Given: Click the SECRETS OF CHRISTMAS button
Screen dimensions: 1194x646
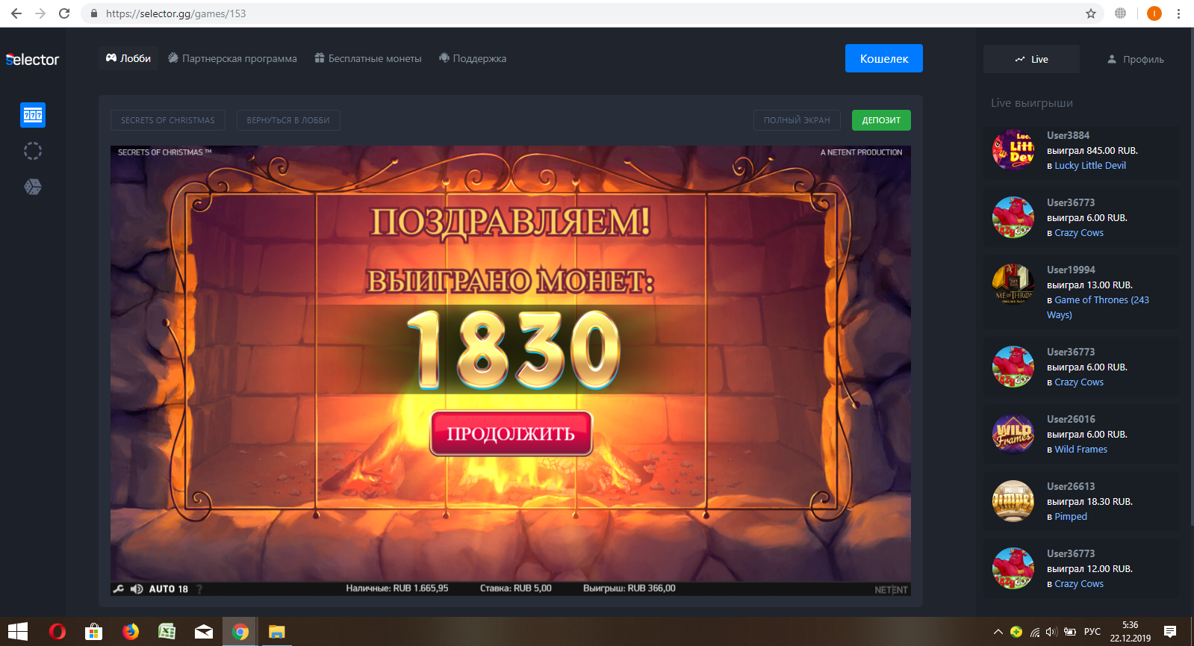Looking at the screenshot, I should click(168, 120).
